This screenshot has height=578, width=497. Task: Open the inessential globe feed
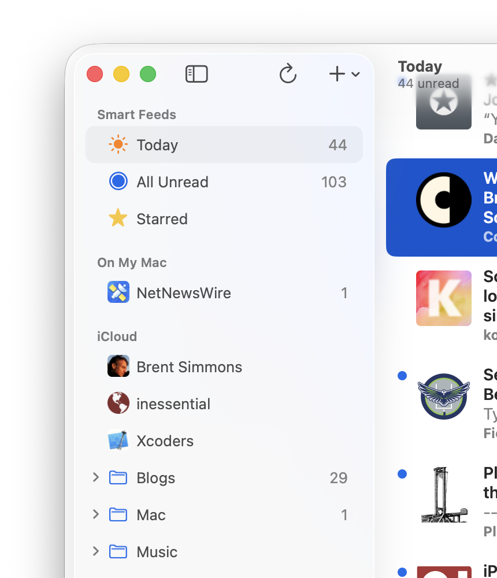click(x=224, y=403)
